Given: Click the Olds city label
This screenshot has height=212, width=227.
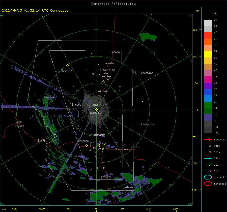Looking at the screenshot, I should pyautogui.click(x=96, y=105).
